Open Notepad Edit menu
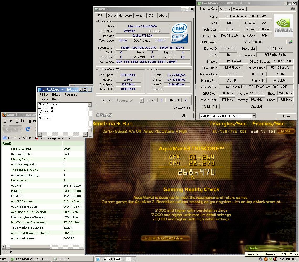The height and width of the screenshot is (262, 299). coord(56,95)
